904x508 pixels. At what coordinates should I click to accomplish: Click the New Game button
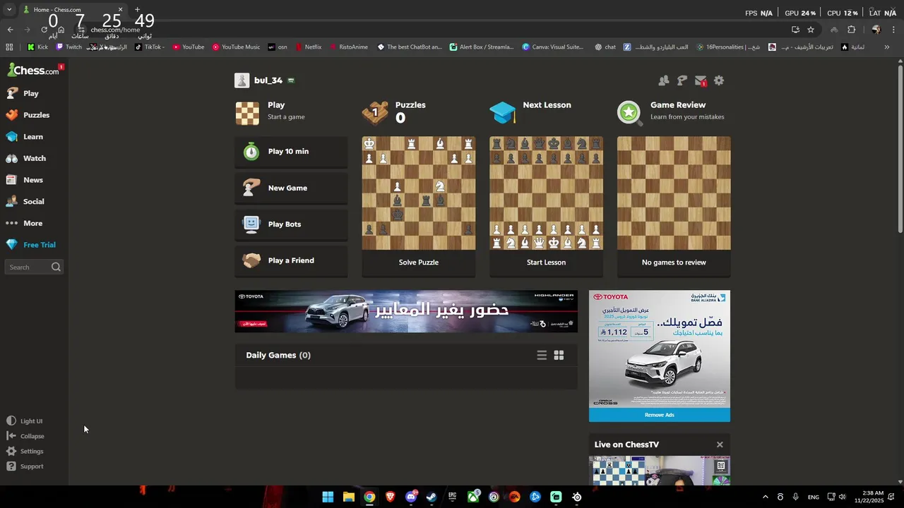(x=291, y=188)
